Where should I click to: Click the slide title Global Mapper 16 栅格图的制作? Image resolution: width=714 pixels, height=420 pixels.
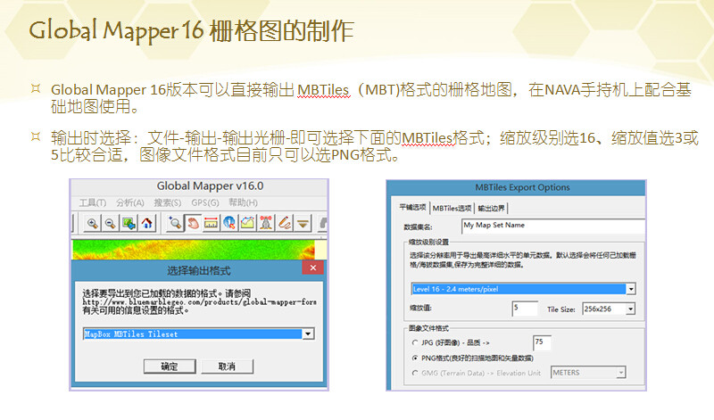coord(191,30)
